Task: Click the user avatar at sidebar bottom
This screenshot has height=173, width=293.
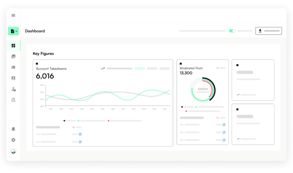Action: point(13,151)
